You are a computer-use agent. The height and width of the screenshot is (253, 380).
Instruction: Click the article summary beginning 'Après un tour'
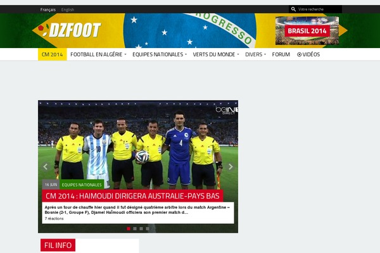click(x=137, y=210)
